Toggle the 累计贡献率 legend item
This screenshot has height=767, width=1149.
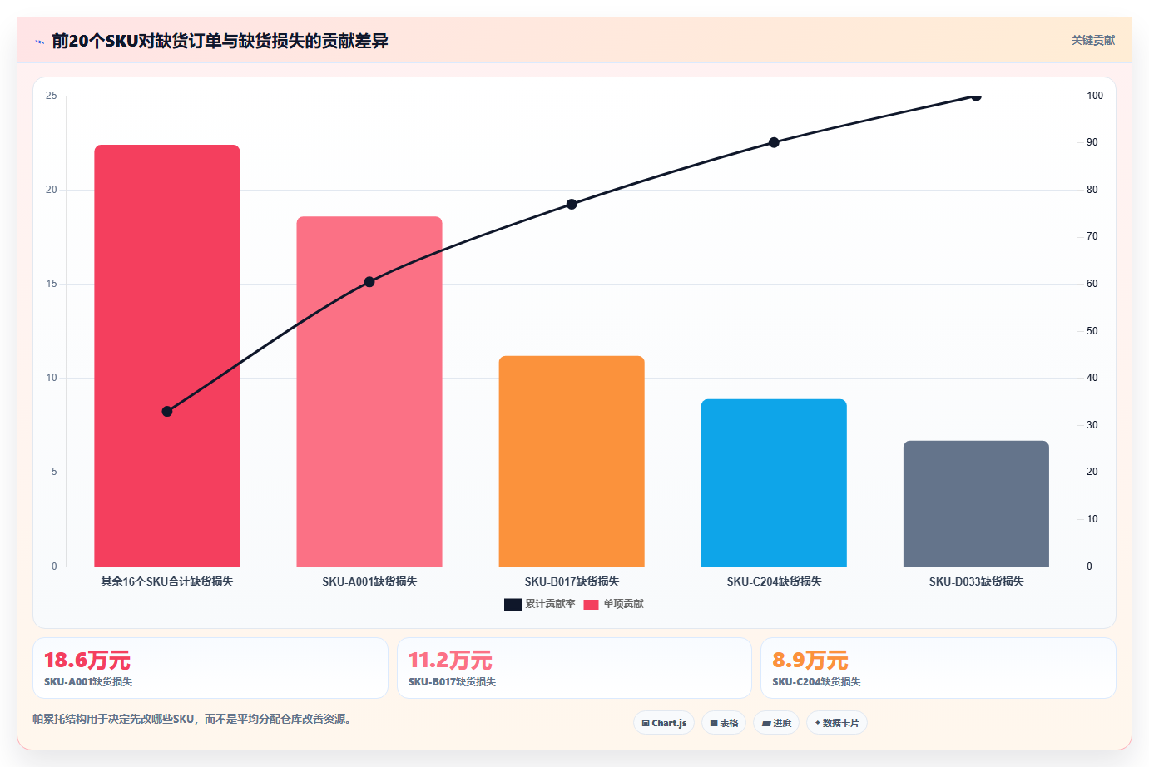[540, 604]
